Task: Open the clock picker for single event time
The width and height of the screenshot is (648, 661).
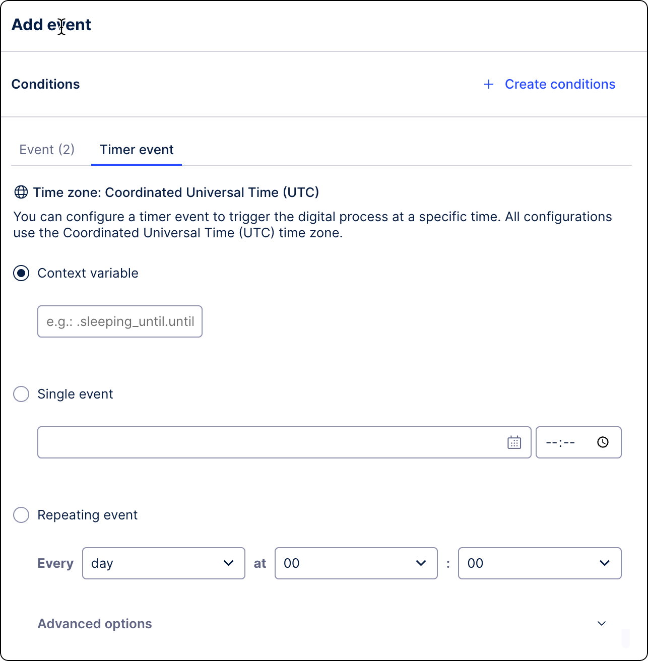Action: click(x=603, y=442)
